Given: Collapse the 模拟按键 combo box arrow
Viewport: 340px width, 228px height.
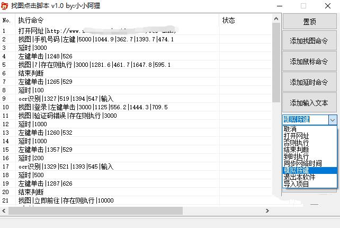Looking at the screenshot, I should click(333, 120).
